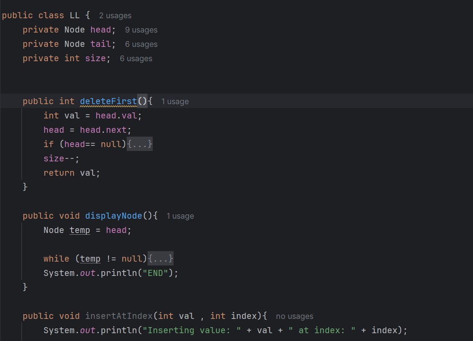Click the deleteFirst method name
The image size is (473, 341).
[108, 102]
